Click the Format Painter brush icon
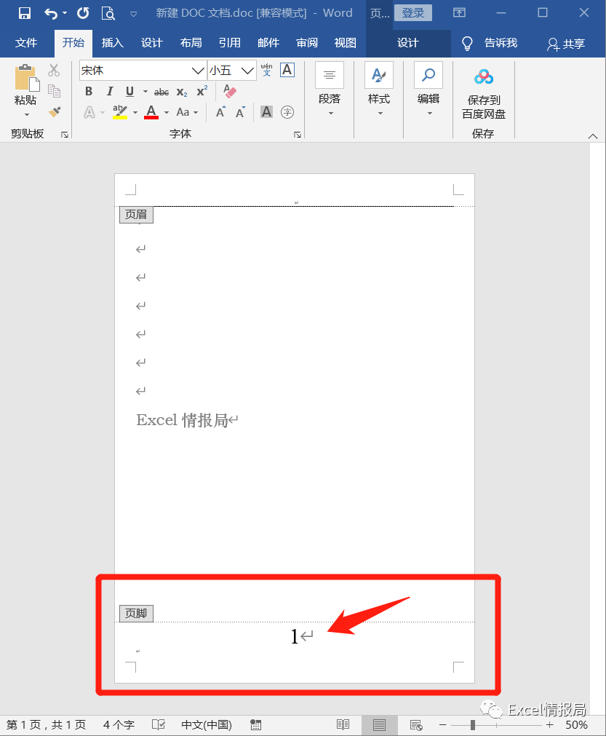Screen dimensions: 606x736 (55, 112)
